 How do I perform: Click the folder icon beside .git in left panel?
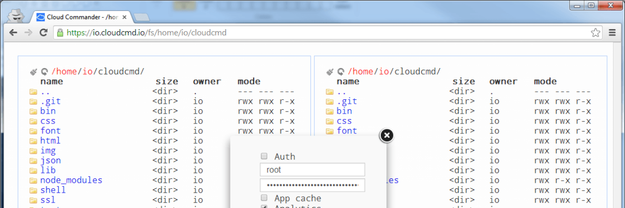(33, 101)
